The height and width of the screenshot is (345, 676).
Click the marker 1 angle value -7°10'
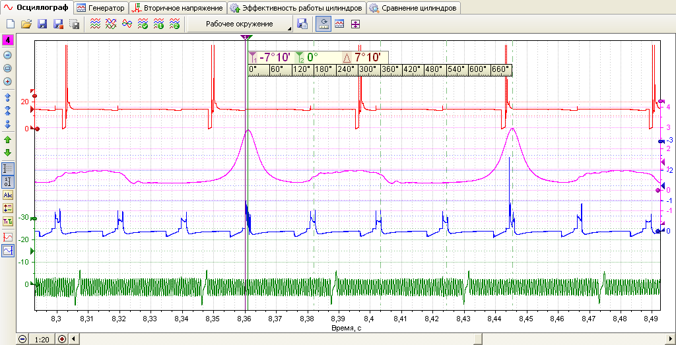276,57
